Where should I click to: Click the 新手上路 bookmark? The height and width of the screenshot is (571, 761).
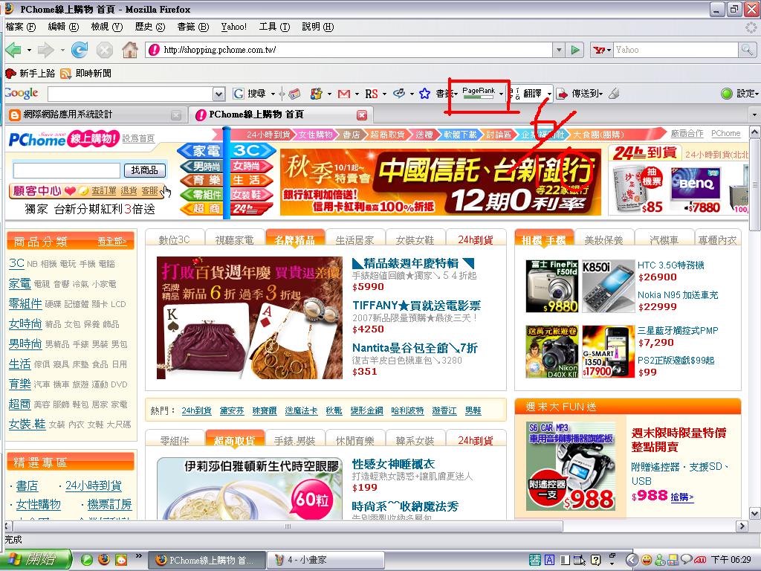(x=30, y=74)
